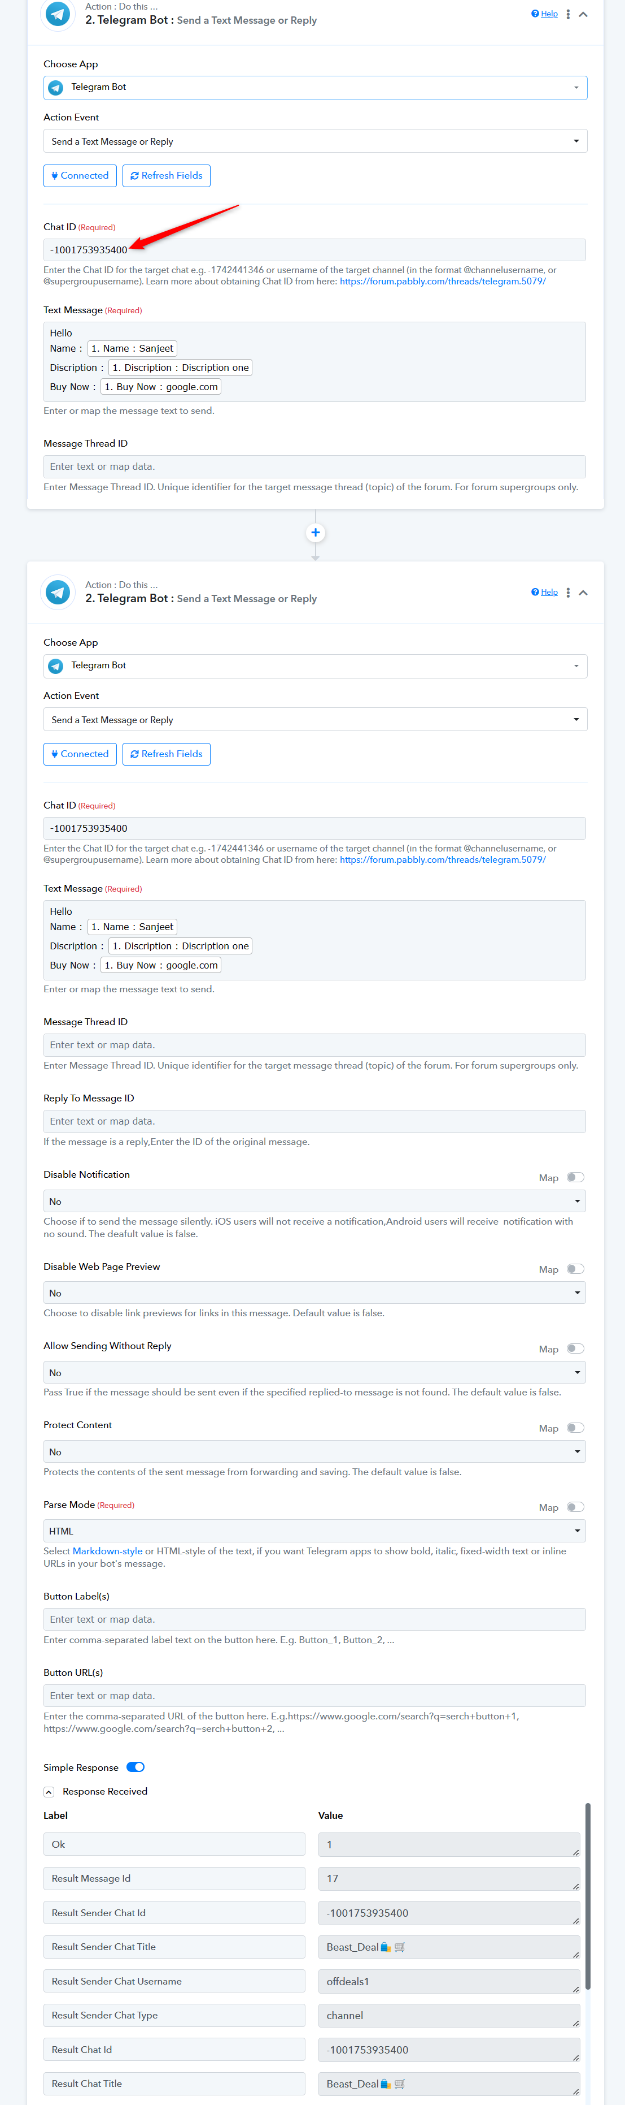625x2105 pixels.
Task: Open Disable Web Page Preview dropdown
Action: (314, 1293)
